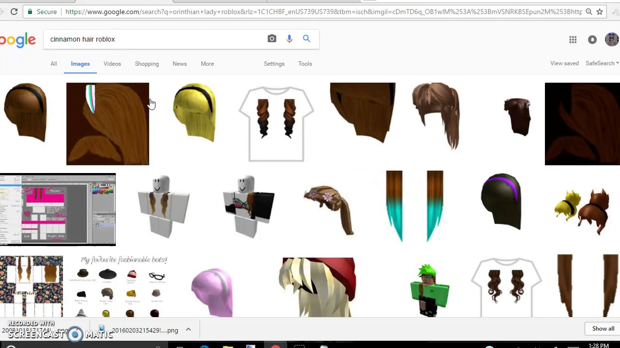Bookmark this page with the star icon
620x348 pixels.
(x=600, y=12)
